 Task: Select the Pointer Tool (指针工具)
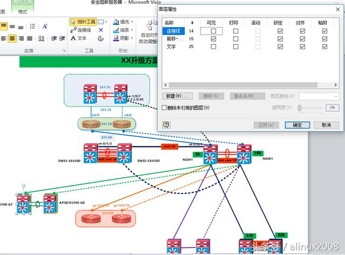pyautogui.click(x=83, y=22)
